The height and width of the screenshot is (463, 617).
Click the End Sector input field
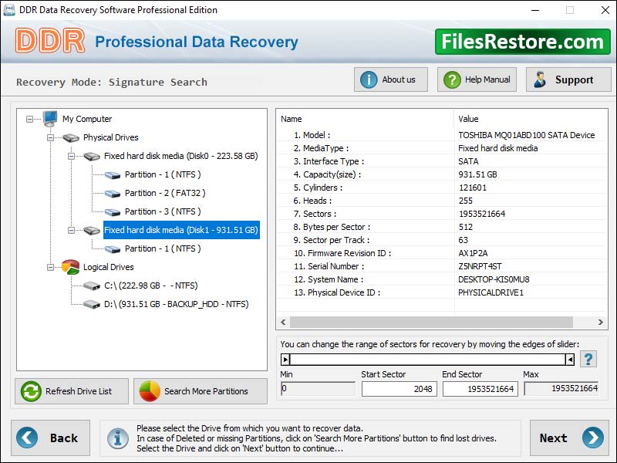coord(480,389)
